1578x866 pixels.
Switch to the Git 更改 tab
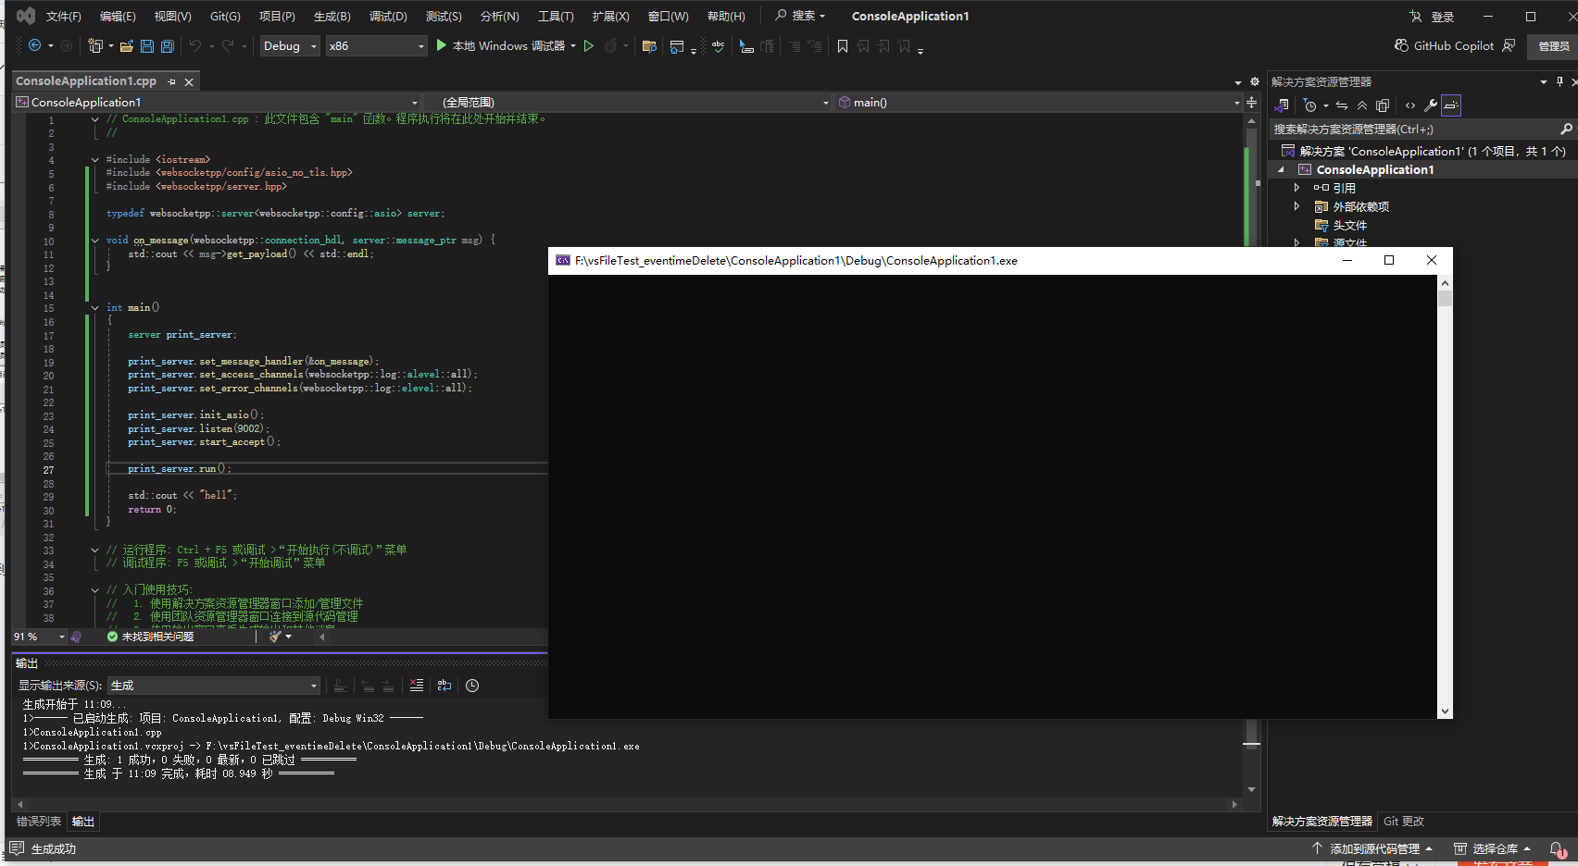(x=1404, y=822)
